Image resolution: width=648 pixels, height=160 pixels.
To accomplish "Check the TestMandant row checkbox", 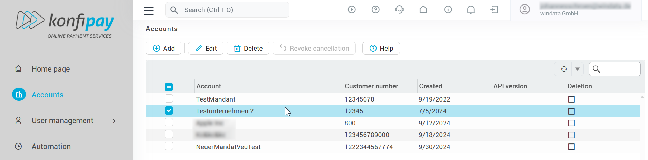I will point(169,99).
